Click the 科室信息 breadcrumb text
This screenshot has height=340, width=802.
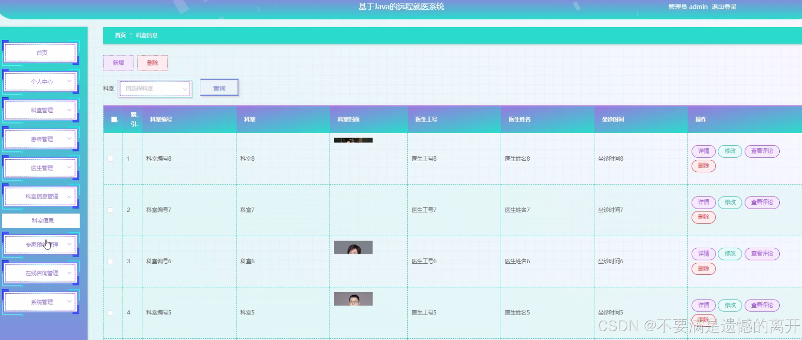pyautogui.click(x=146, y=35)
